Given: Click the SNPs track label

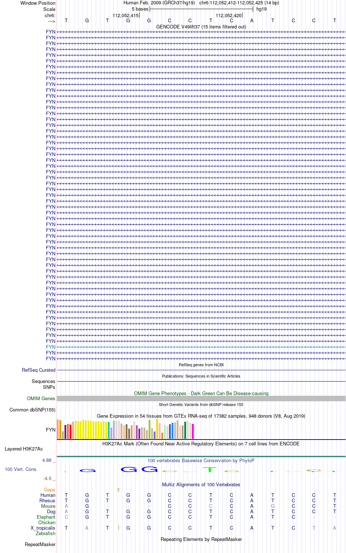Looking at the screenshot, I should [x=49, y=387].
